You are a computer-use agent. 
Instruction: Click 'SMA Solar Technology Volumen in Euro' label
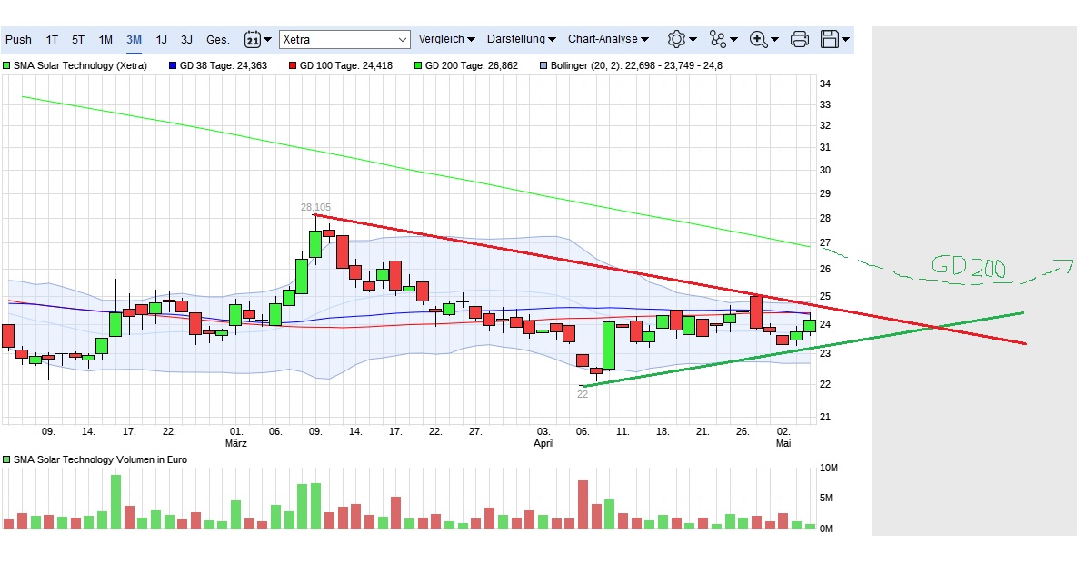pyautogui.click(x=100, y=459)
